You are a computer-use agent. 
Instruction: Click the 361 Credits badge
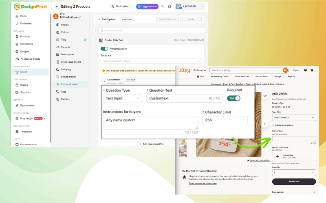[x=120, y=6]
